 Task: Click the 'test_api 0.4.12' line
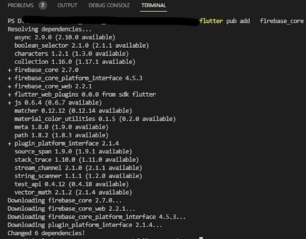point(71,184)
